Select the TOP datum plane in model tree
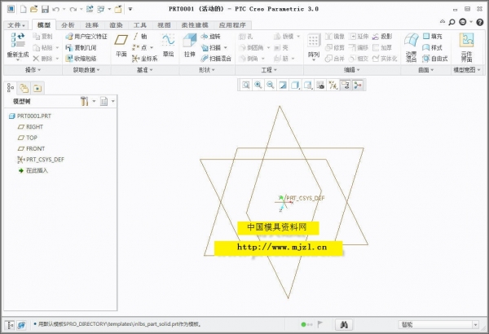 pos(28,138)
